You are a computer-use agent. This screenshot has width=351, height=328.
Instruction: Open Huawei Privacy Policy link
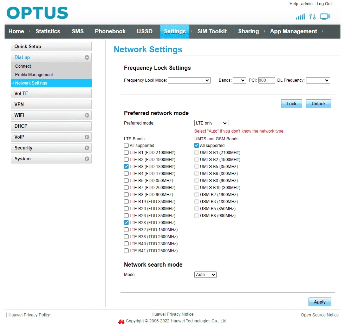29,315
